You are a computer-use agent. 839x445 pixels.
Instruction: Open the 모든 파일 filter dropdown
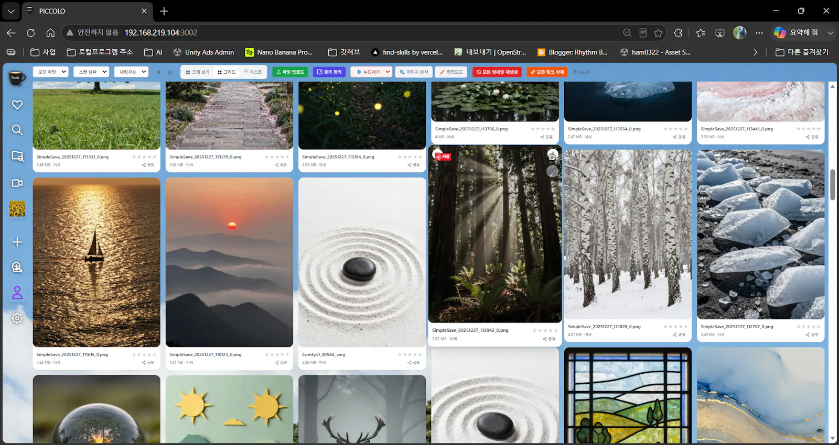click(x=50, y=72)
